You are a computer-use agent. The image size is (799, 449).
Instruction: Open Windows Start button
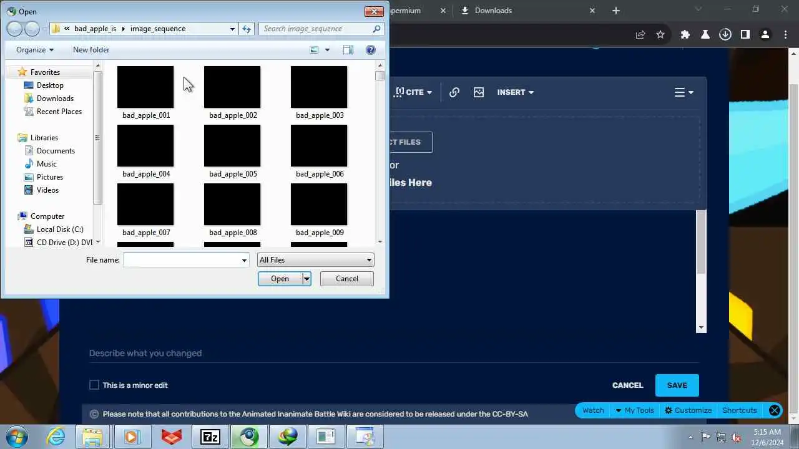tap(16, 437)
